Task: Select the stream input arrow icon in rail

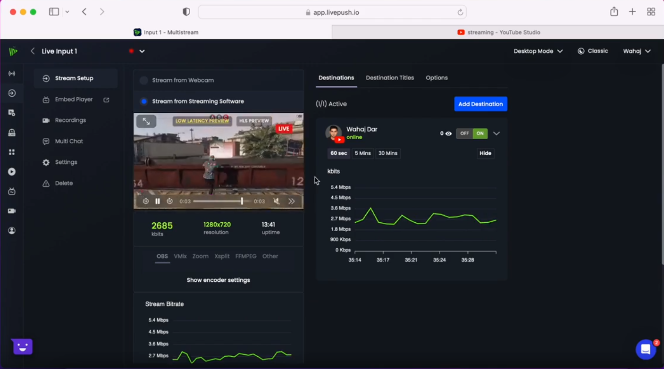Action: pos(12,93)
